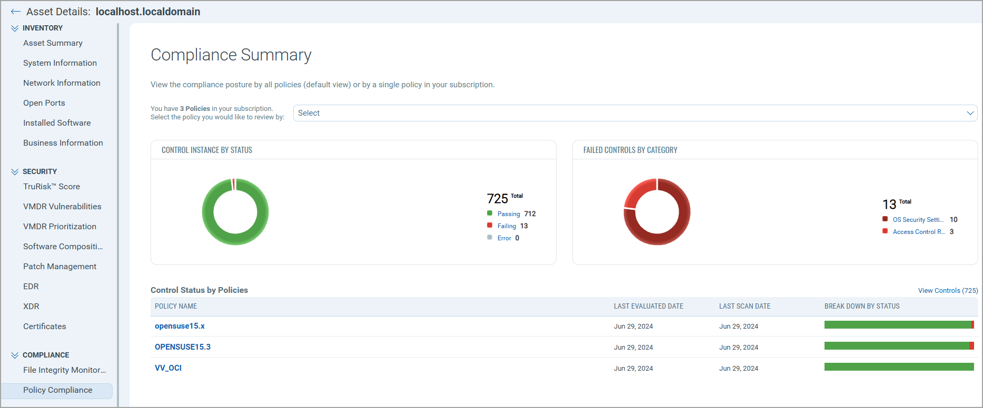Collapse the COMPLIANCE section chevron
This screenshot has width=983, height=408.
pyautogui.click(x=15, y=355)
